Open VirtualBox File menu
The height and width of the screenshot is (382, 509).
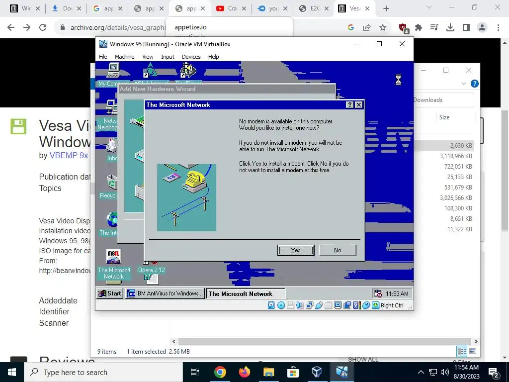click(103, 57)
